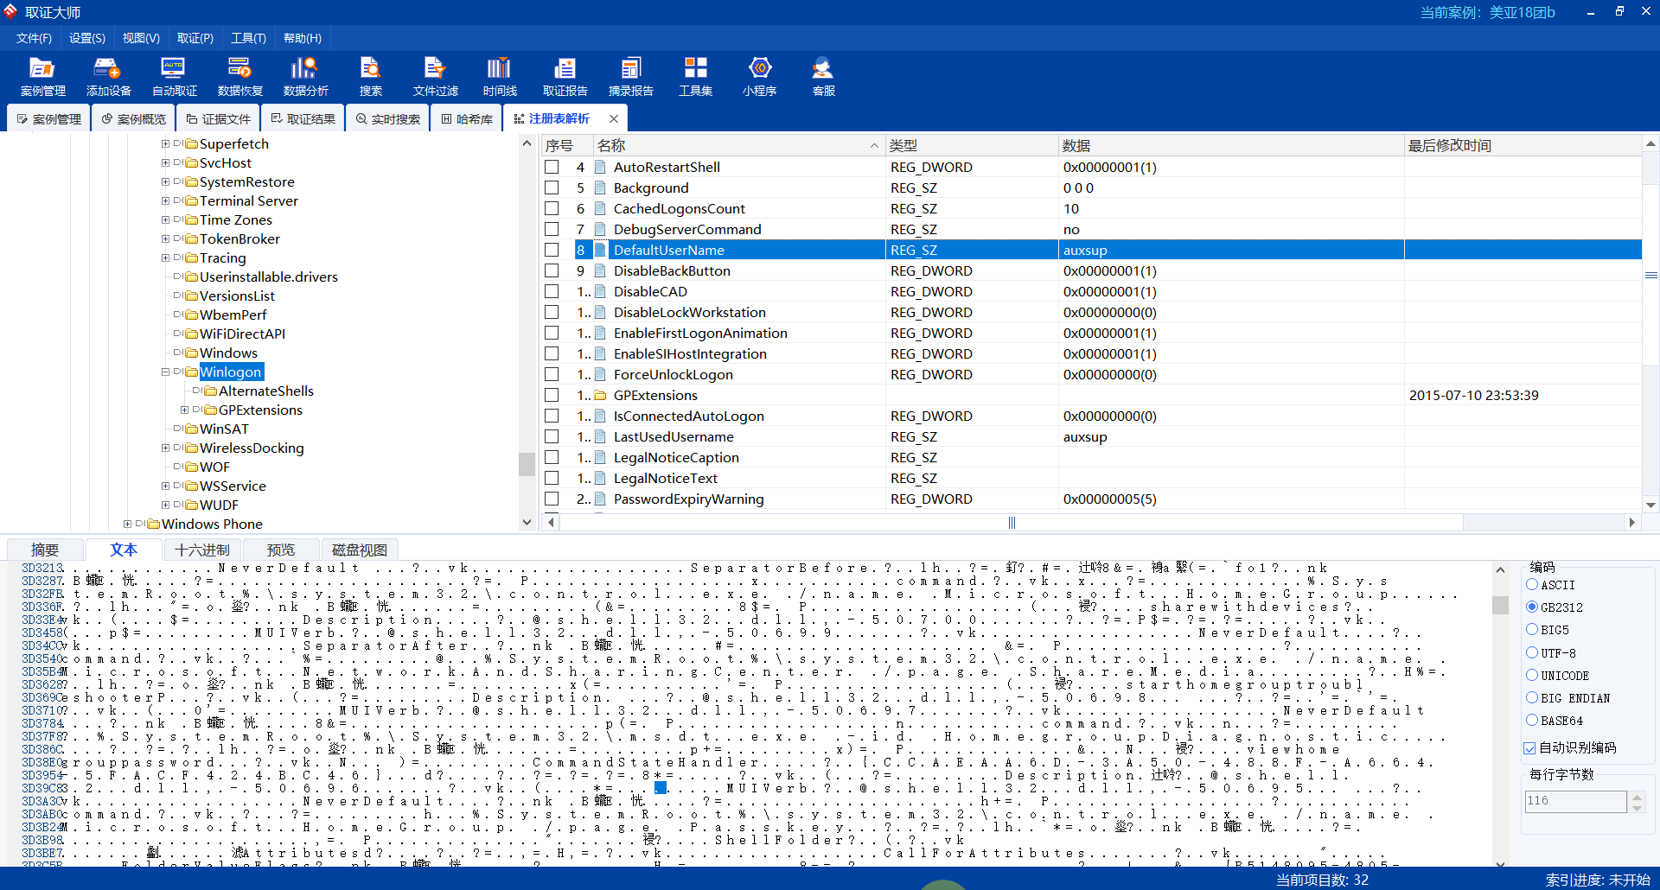
Task: Click the 添加设备 toolbar icon
Action: coord(108,76)
